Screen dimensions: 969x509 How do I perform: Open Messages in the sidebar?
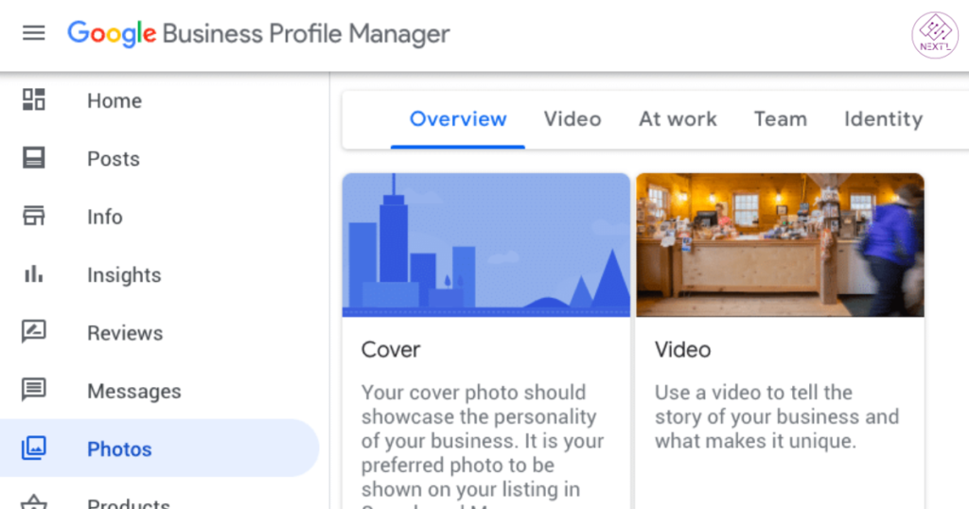click(134, 391)
